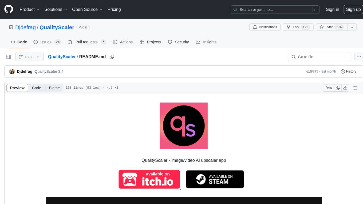Open the Available on Steam badge
Viewport: 363px width, 204px height.
pos(215,179)
